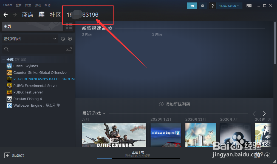Open Cities Skylines 2020年11月 thumbnail
The height and width of the screenshot is (164, 277).
pyautogui.click(x=200, y=135)
